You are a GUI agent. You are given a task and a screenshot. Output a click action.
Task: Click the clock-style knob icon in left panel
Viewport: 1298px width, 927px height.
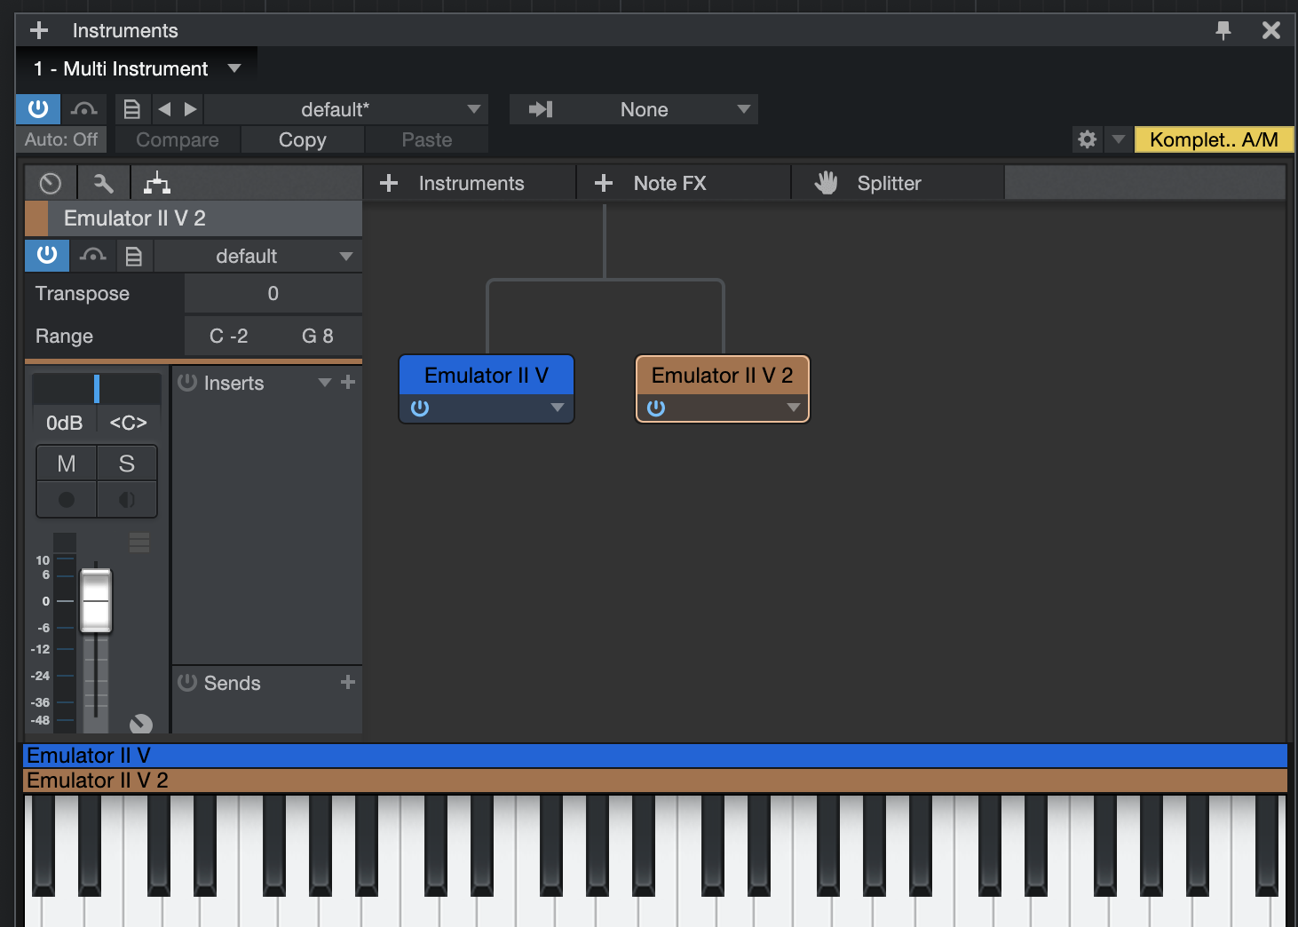pyautogui.click(x=51, y=183)
